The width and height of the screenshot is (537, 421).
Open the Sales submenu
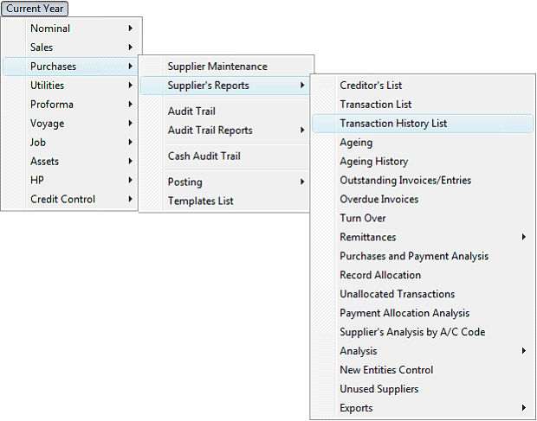[70, 48]
